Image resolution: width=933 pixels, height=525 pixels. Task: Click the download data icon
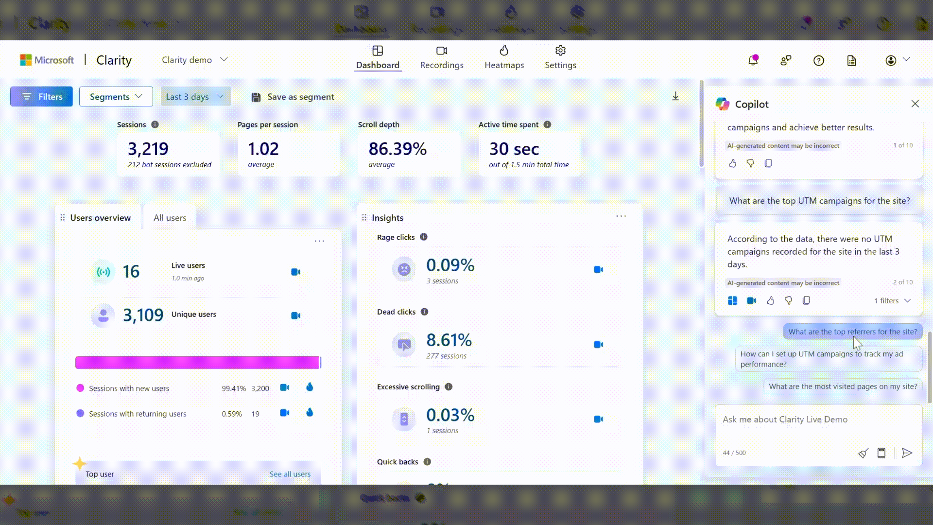(675, 96)
